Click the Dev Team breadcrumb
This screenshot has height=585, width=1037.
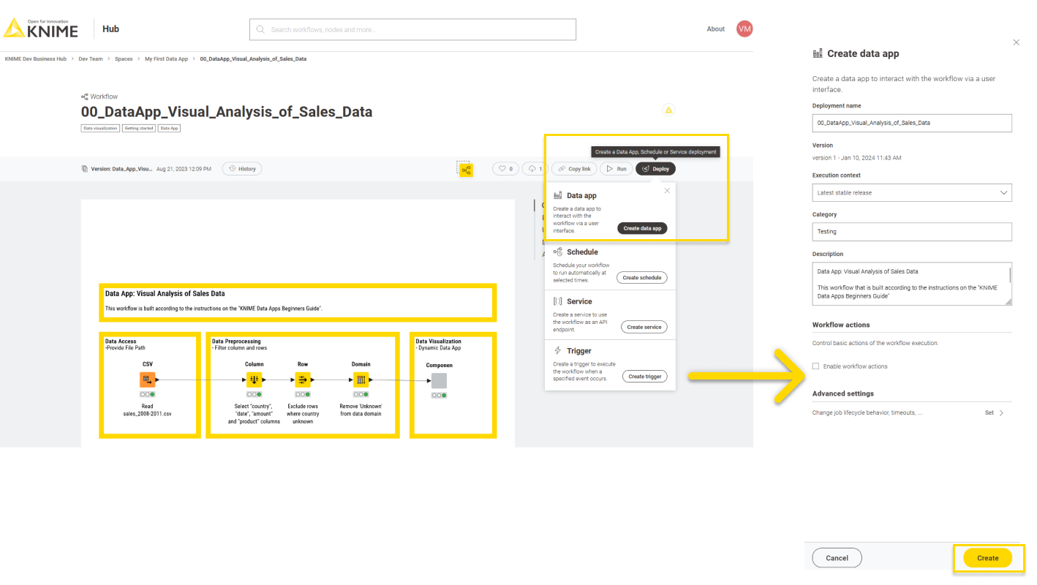pos(91,59)
